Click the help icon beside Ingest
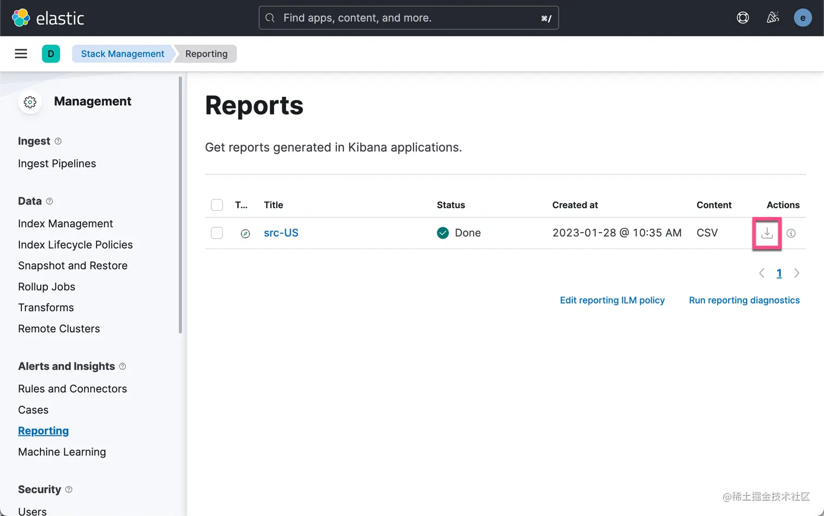The width and height of the screenshot is (824, 516). (x=58, y=141)
